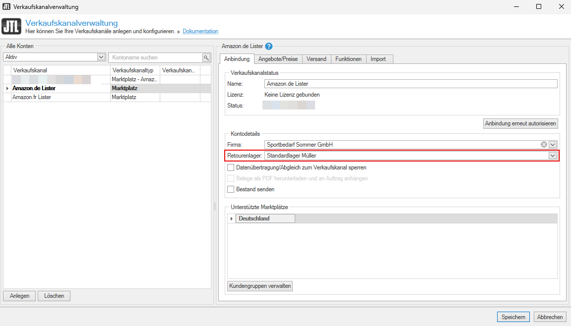Clear the Firma field with the X icon
The height and width of the screenshot is (326, 571).
coord(544,145)
